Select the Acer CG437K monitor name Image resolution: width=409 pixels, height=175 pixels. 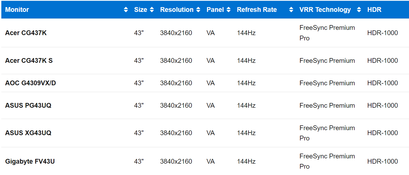26,33
